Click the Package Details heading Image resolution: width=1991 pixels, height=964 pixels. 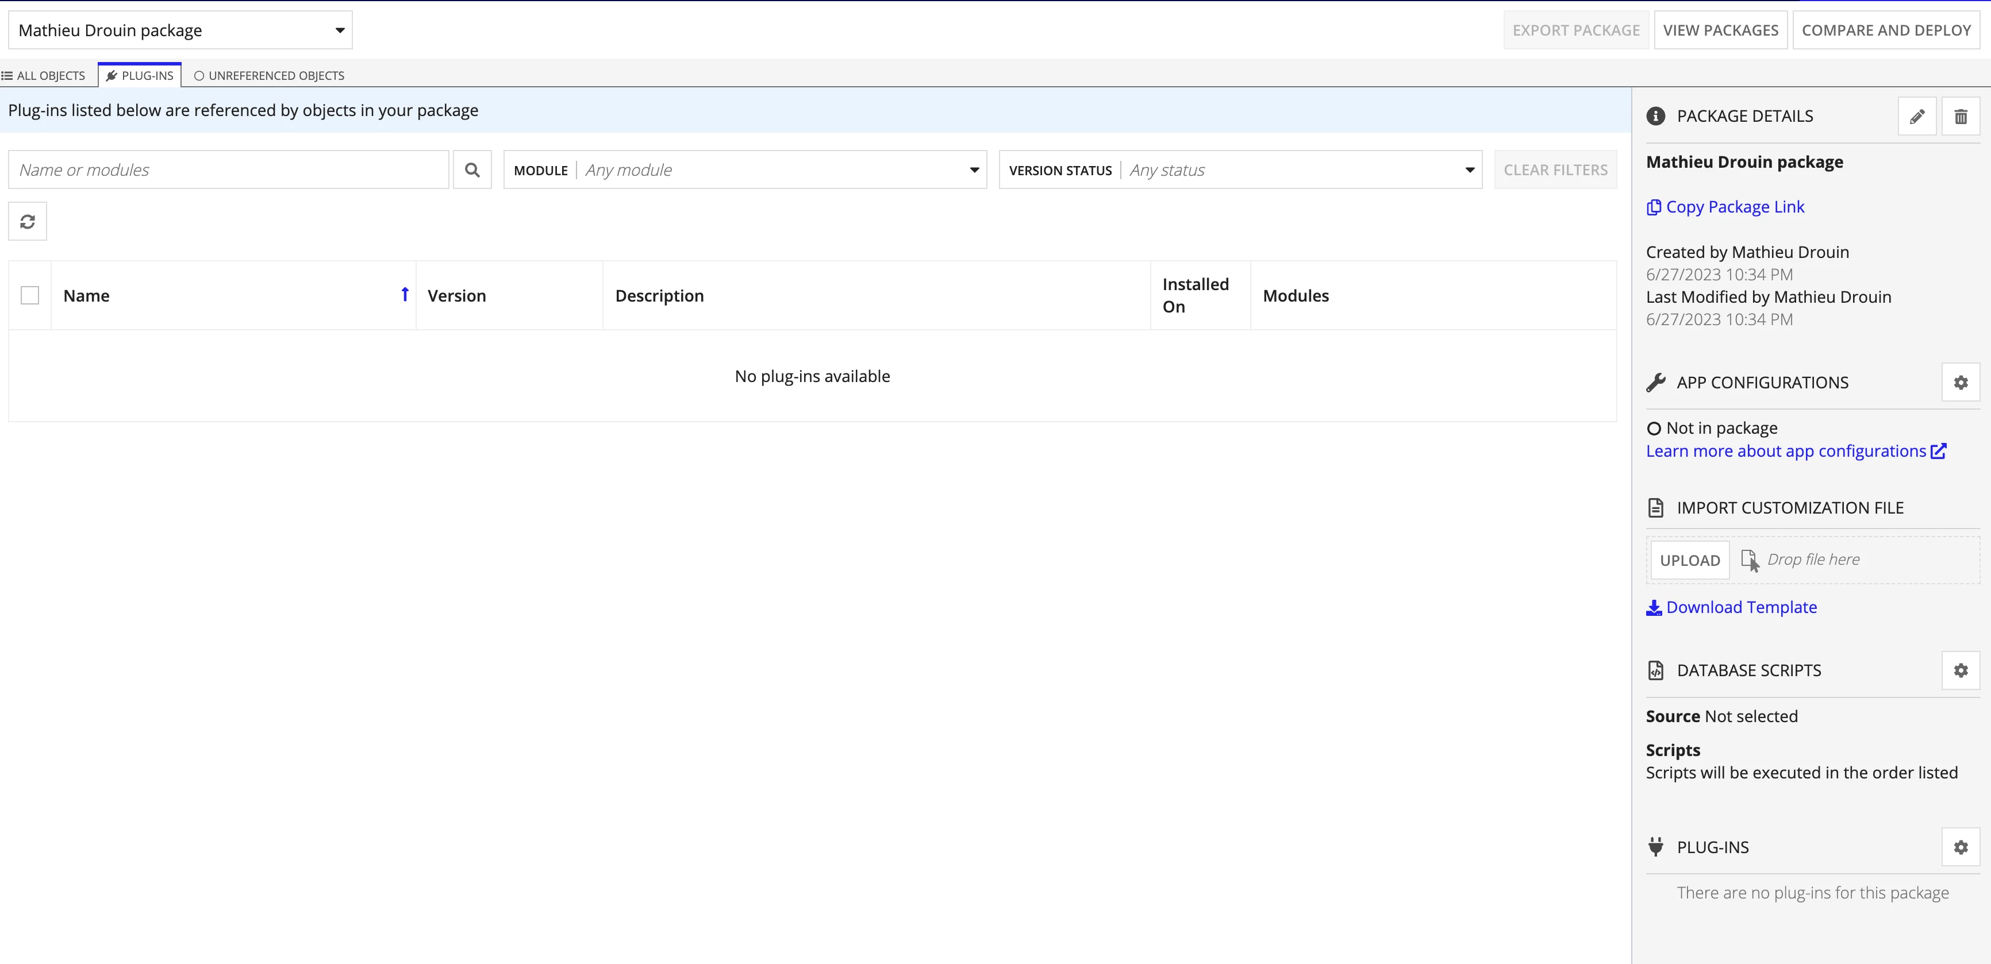[1745, 116]
